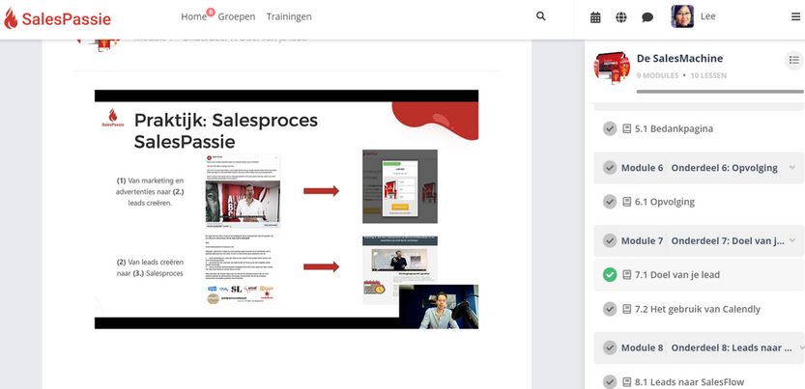Toggle completion check for Module 7
805x389 pixels.
(610, 240)
